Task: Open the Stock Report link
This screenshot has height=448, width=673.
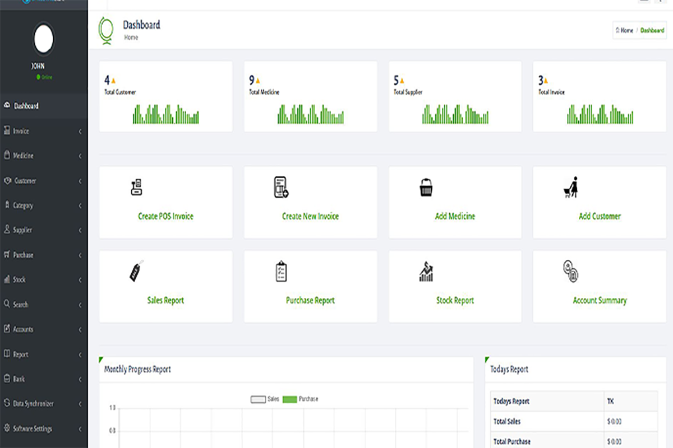Action: (x=455, y=301)
